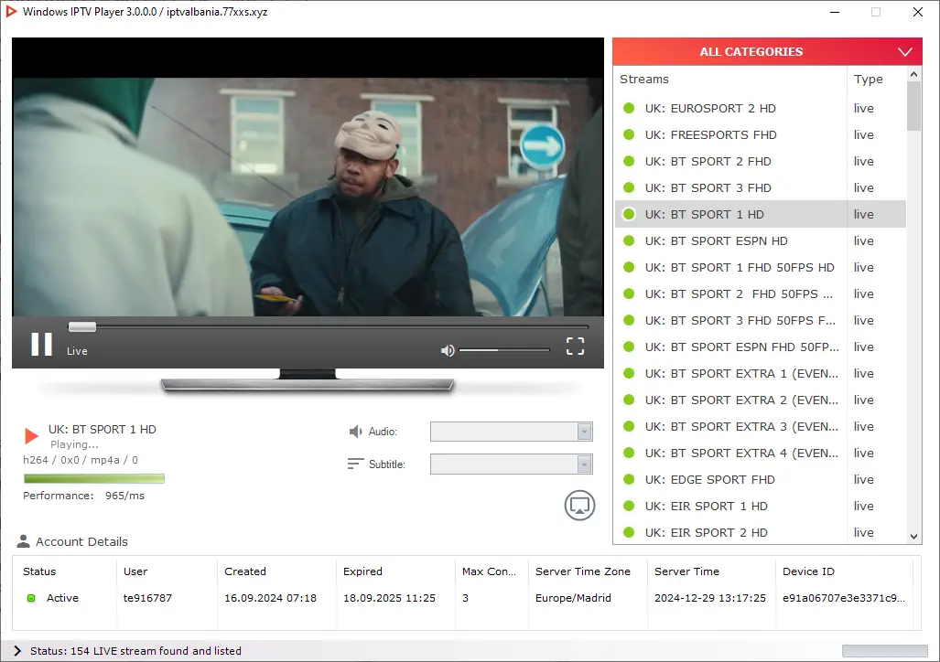Screen dimensions: 940x662
Task: Click expiry date 18.09.2025 11:25
Action: tap(389, 598)
